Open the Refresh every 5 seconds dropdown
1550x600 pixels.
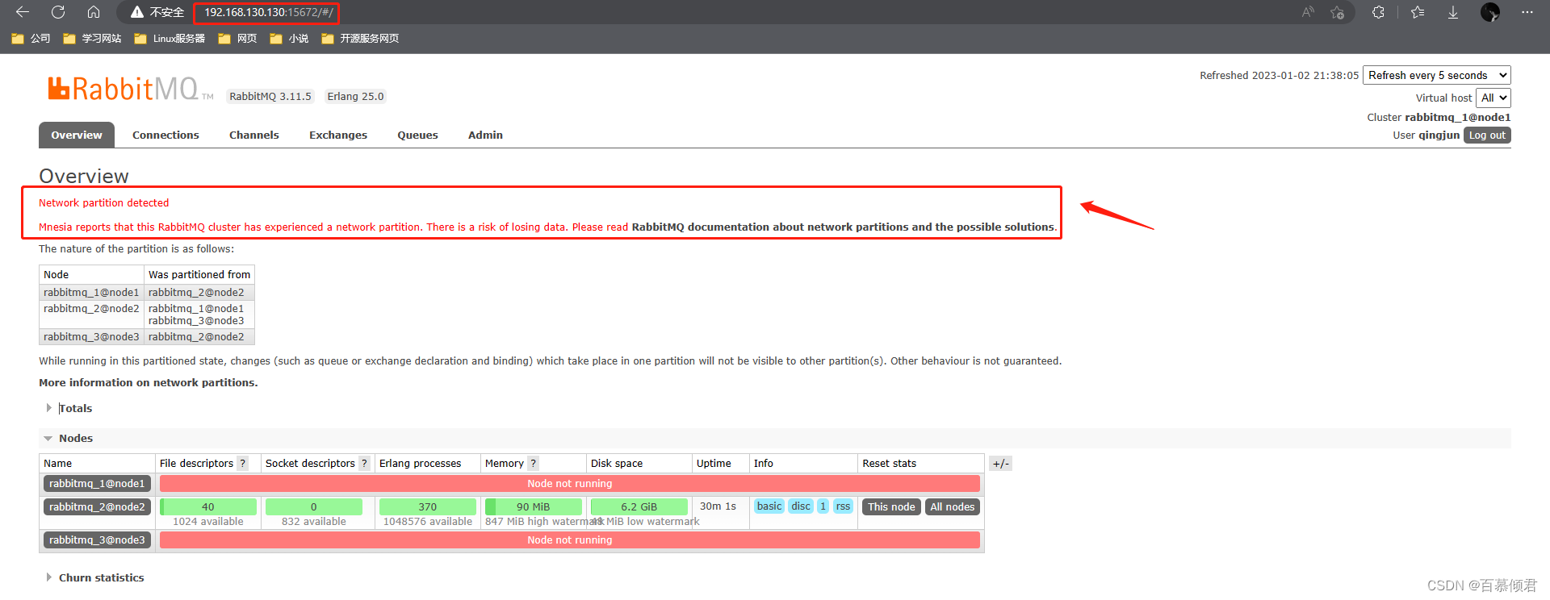[x=1437, y=75]
